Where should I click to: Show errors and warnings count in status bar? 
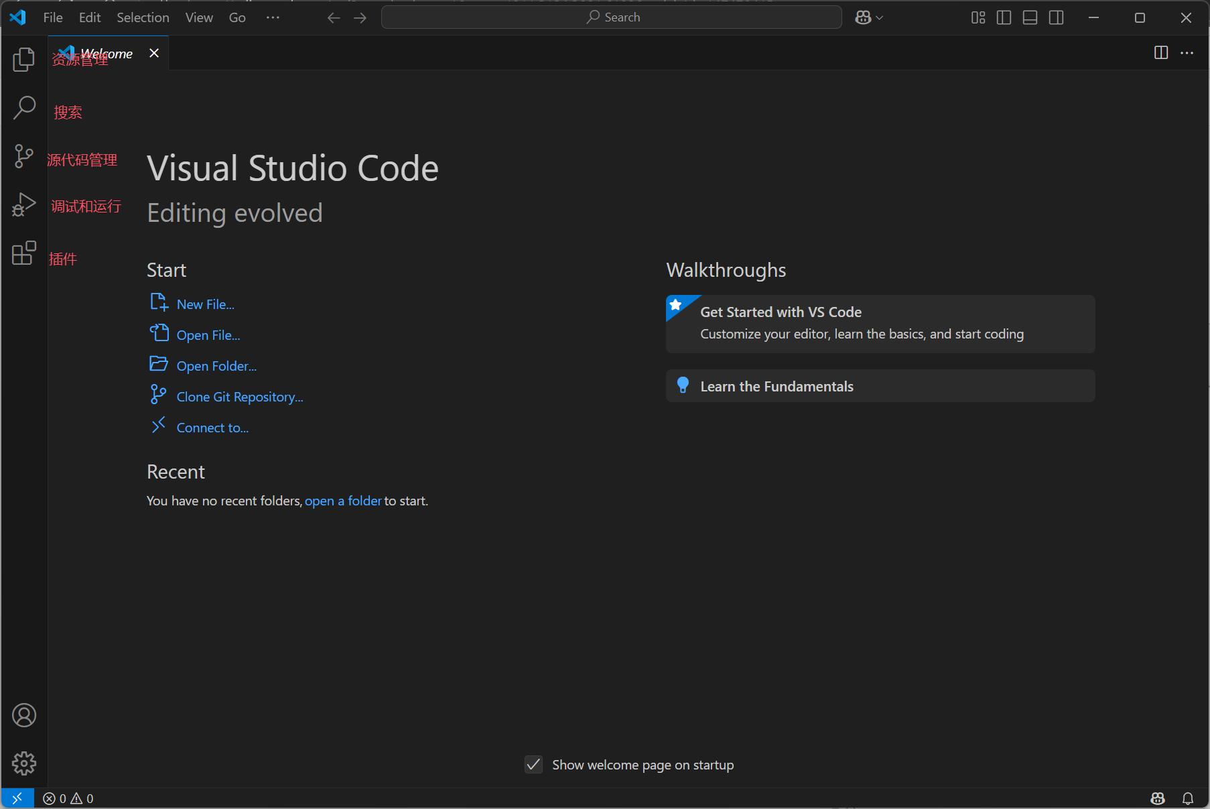coord(68,798)
